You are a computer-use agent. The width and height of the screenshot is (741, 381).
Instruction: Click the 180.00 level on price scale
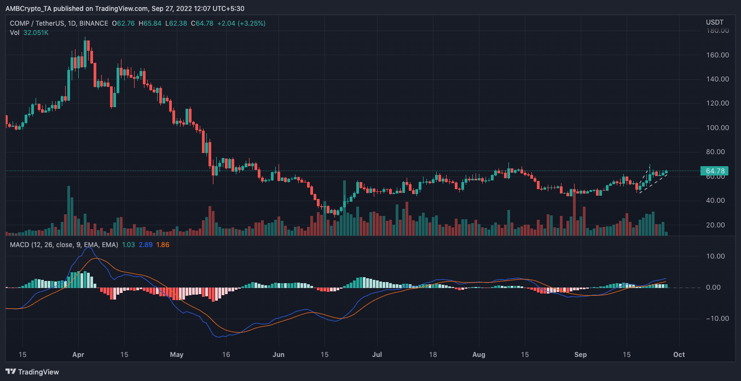tap(717, 31)
